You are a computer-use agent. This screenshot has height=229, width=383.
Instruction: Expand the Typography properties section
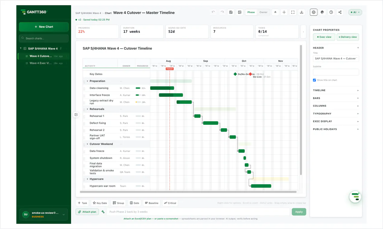click(x=336, y=114)
